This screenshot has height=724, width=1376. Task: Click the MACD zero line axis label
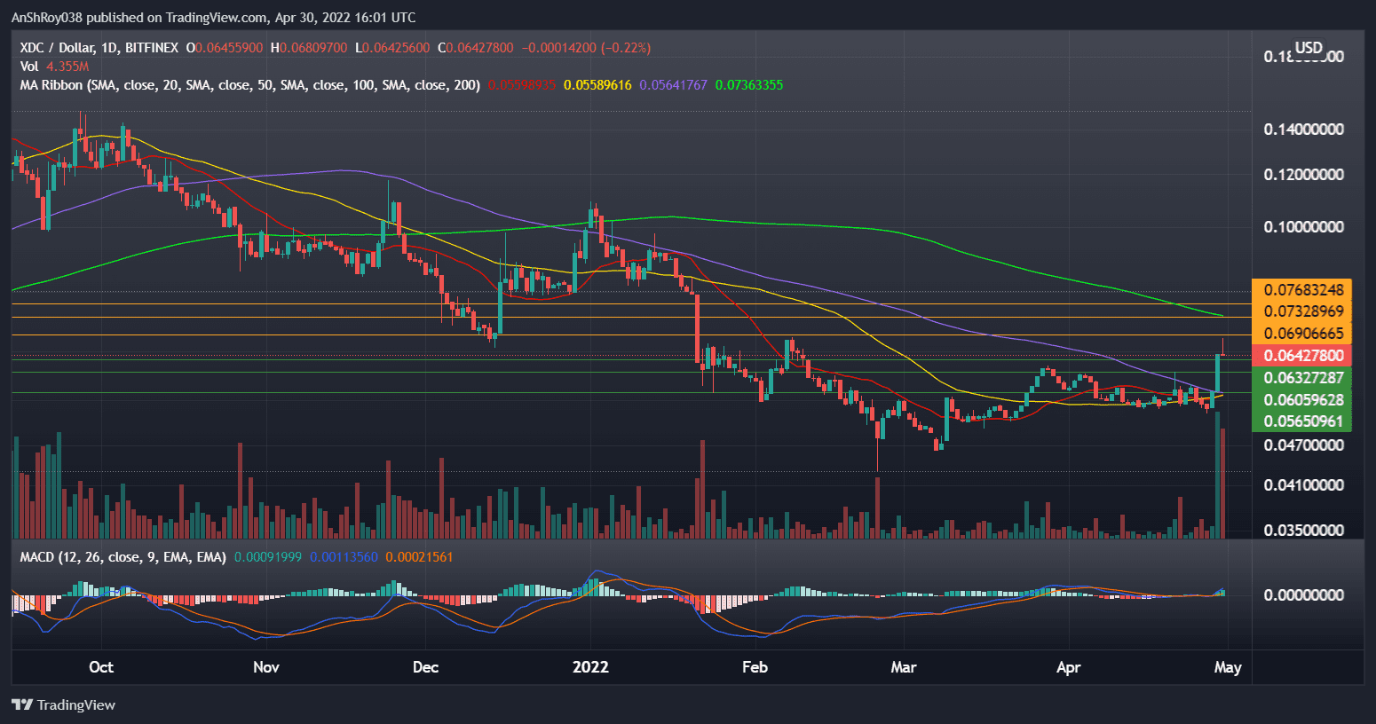point(1302,594)
